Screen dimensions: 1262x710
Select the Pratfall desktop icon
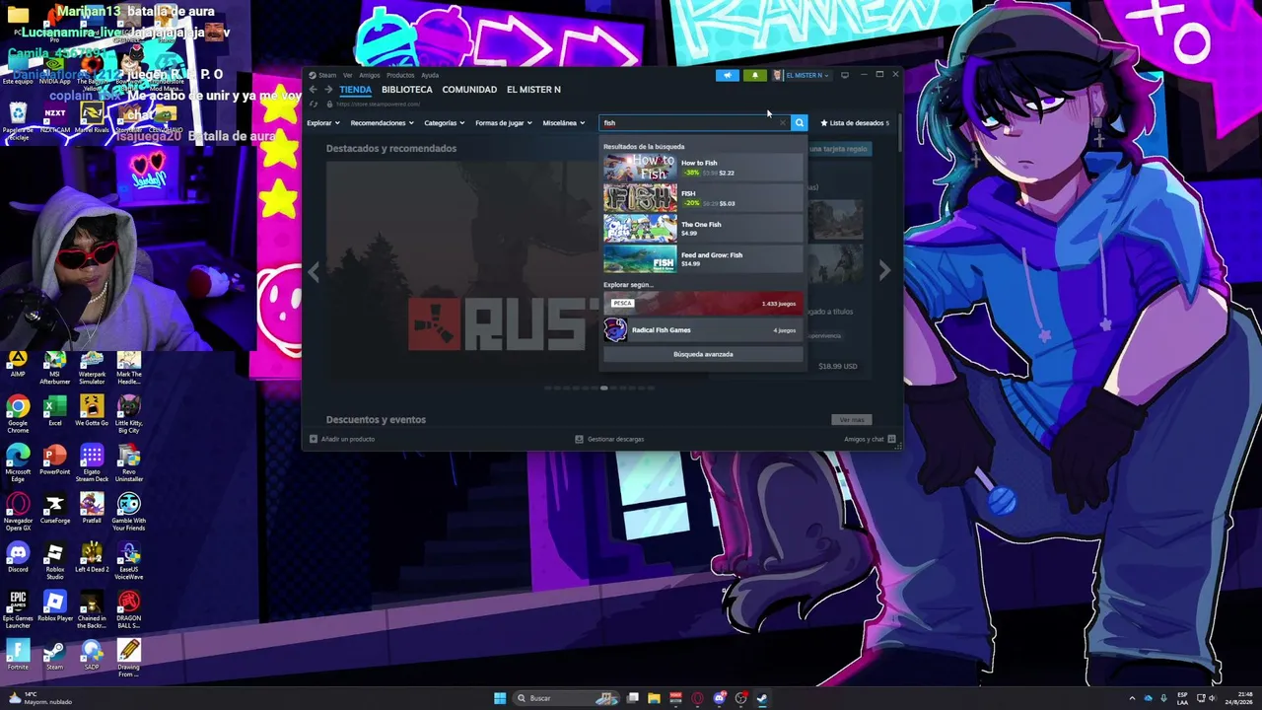pos(92,510)
